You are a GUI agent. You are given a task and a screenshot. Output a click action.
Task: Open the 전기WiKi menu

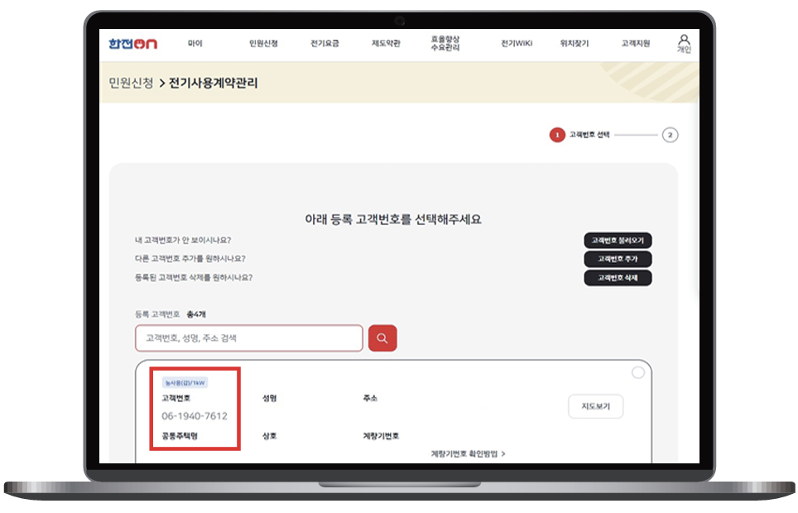click(517, 41)
